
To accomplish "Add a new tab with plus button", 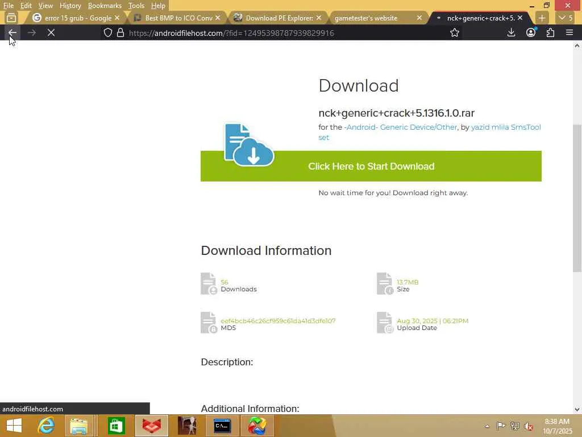I will coord(542,18).
